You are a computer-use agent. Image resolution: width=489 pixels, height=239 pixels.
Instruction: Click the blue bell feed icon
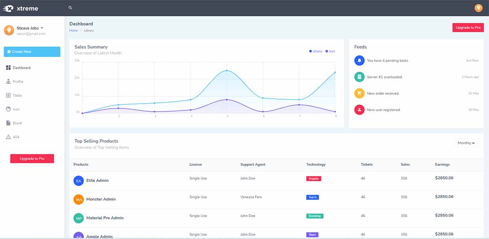(x=359, y=61)
